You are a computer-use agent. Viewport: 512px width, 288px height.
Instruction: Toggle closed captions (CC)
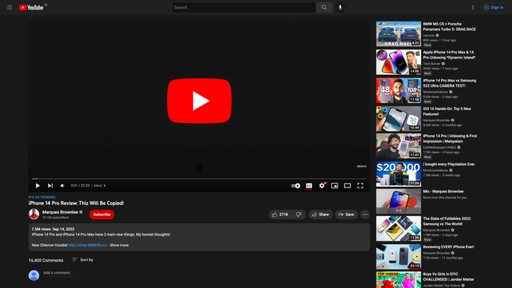309,185
